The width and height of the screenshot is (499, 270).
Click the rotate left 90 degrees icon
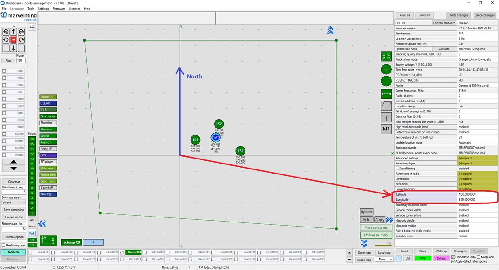(x=6, y=31)
